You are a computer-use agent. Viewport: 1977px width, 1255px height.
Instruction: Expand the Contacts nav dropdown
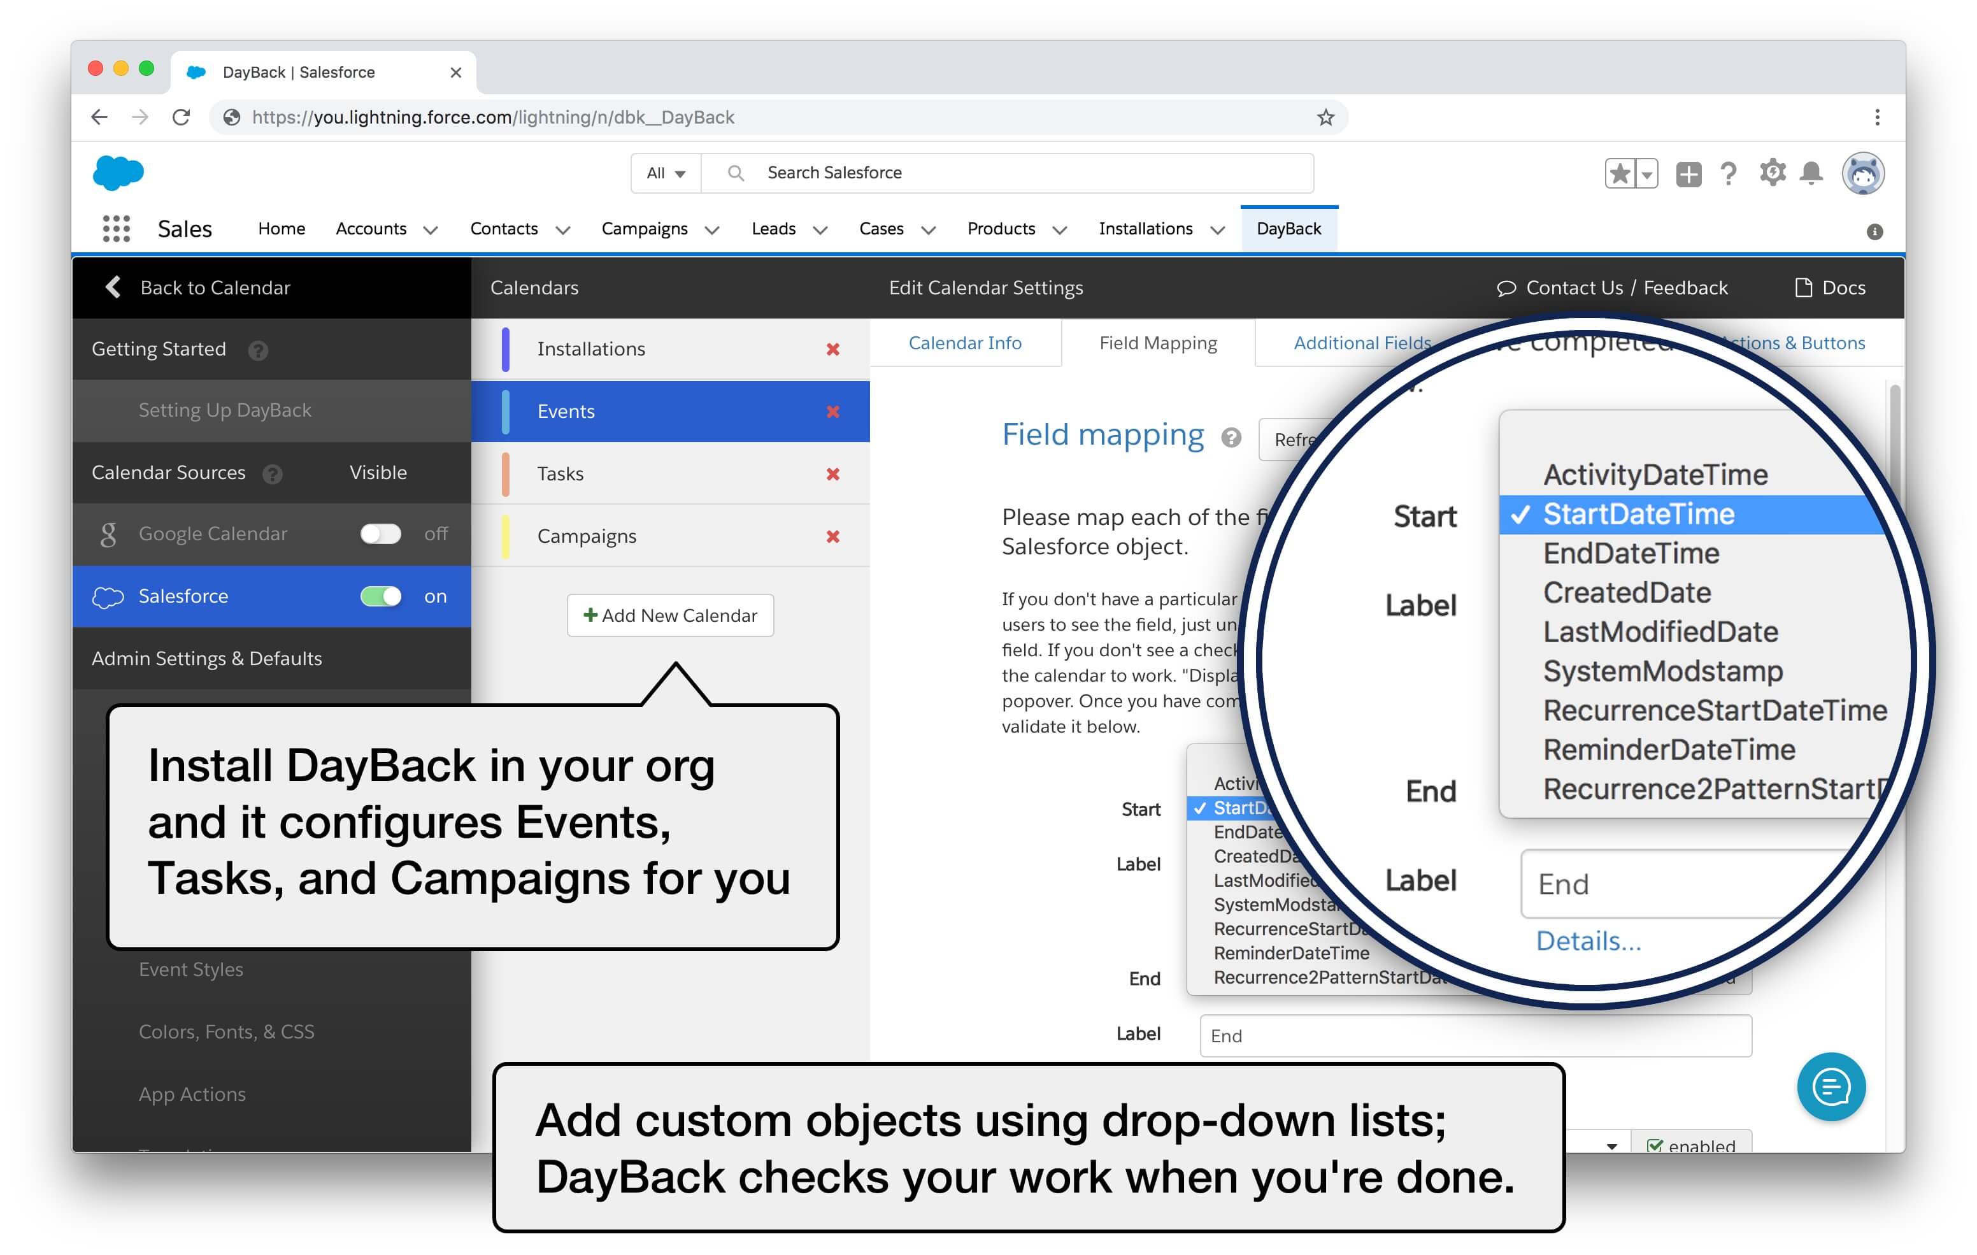562,230
